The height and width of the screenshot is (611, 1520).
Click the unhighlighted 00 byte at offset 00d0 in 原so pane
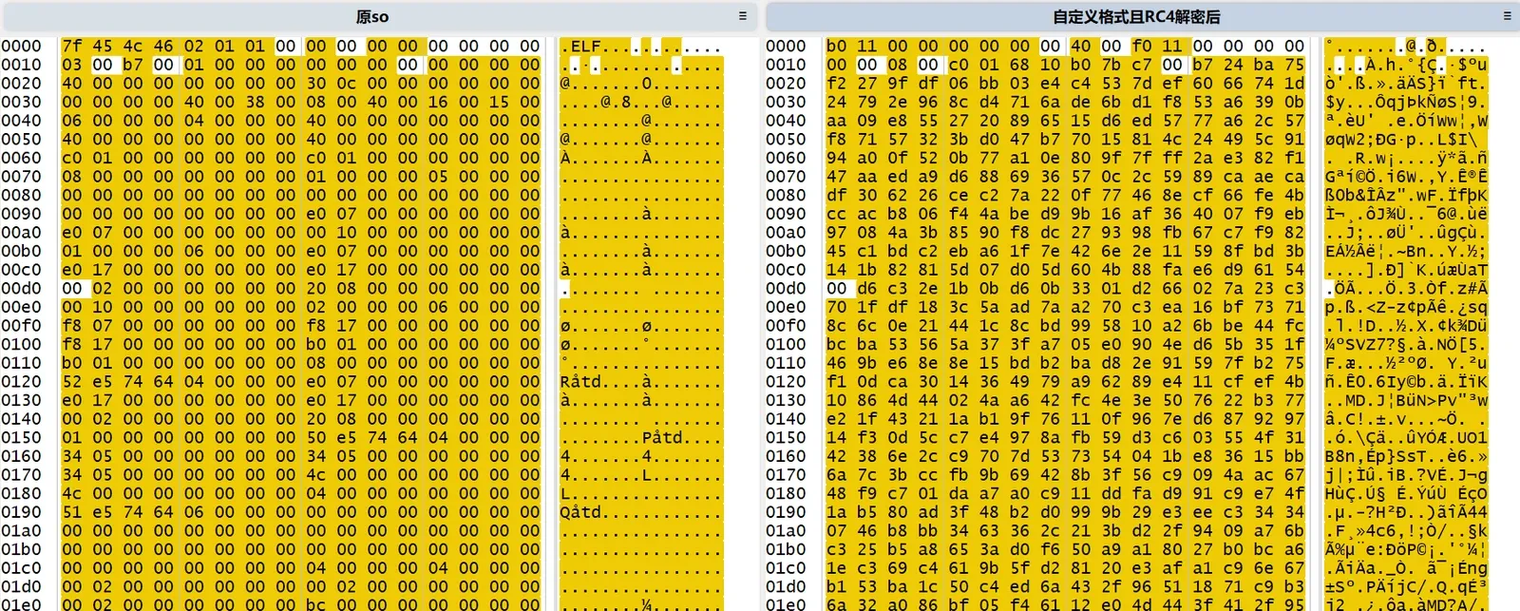pyautogui.click(x=72, y=288)
